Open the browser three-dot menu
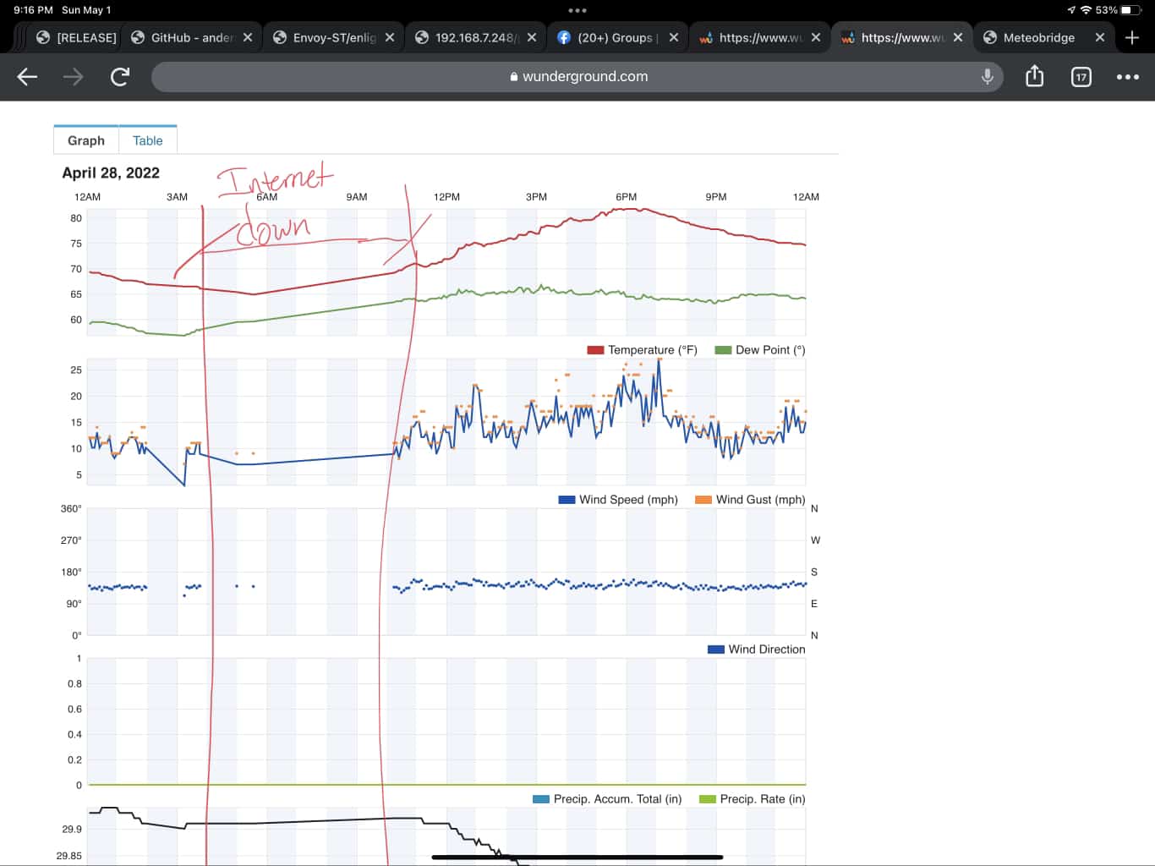The height and width of the screenshot is (866, 1155). (1127, 77)
